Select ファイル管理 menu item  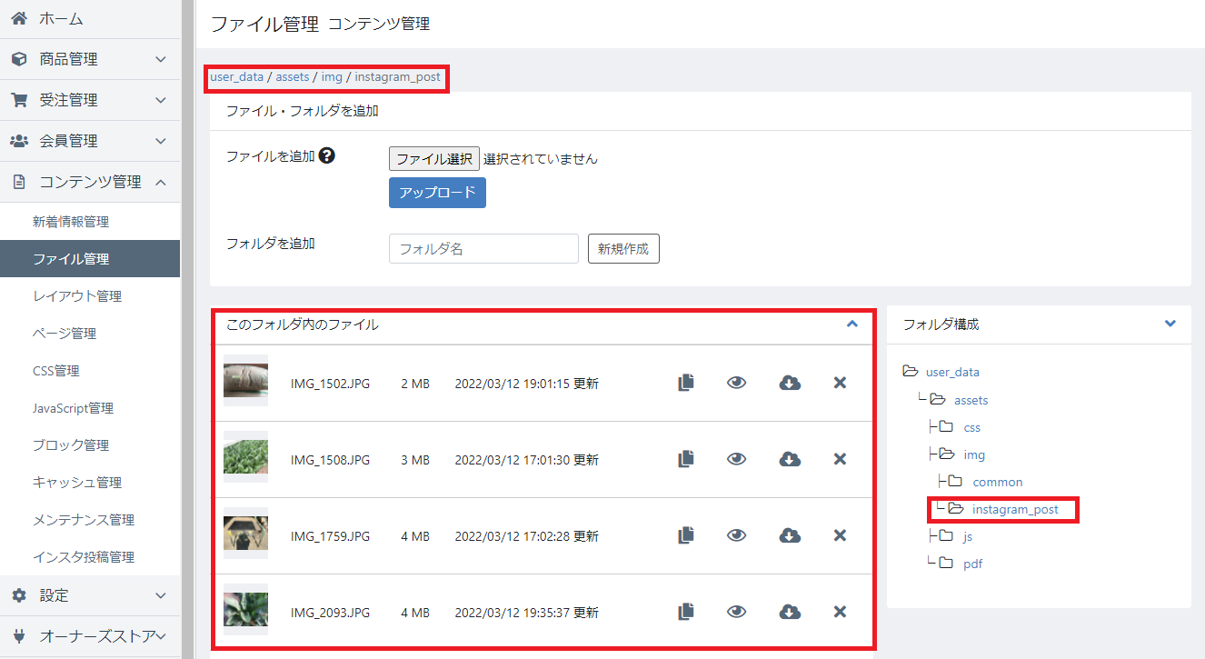(x=90, y=259)
